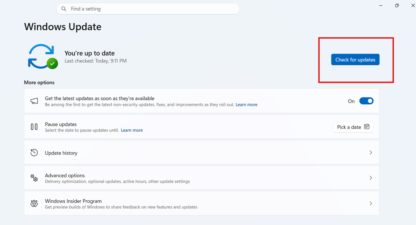Expand the Update history chevron
Image resolution: width=416 pixels, height=225 pixels.
click(x=370, y=153)
